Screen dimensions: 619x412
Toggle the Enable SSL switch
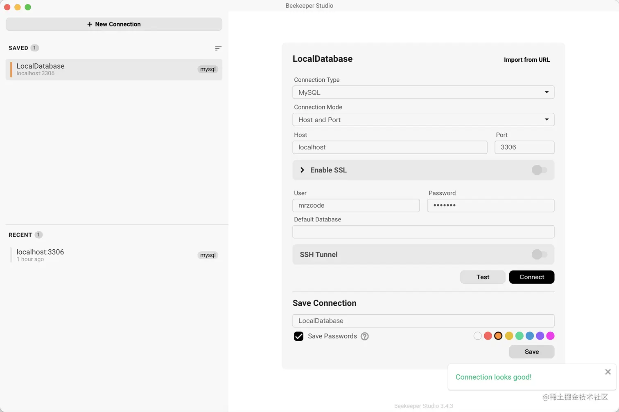(x=539, y=170)
